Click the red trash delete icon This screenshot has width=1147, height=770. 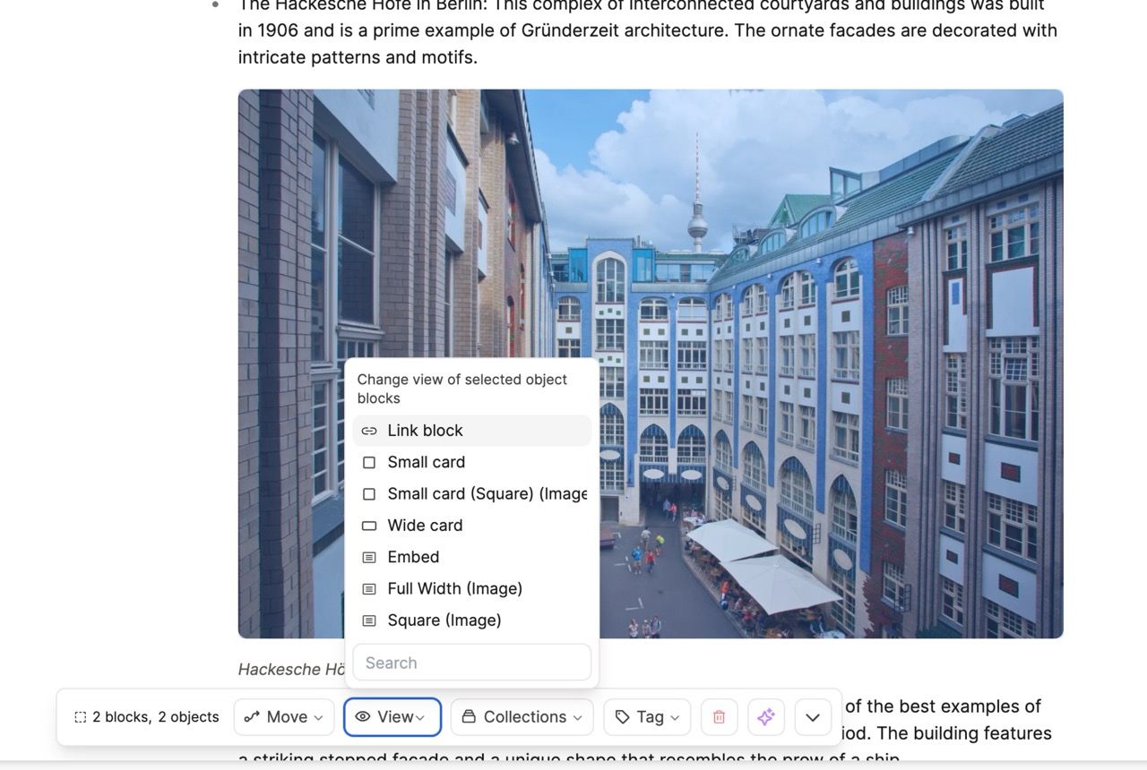(x=719, y=717)
